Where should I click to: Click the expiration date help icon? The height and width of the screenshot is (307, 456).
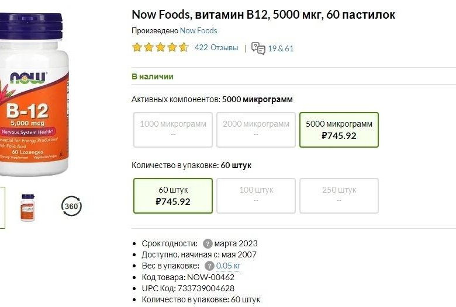[x=208, y=243]
